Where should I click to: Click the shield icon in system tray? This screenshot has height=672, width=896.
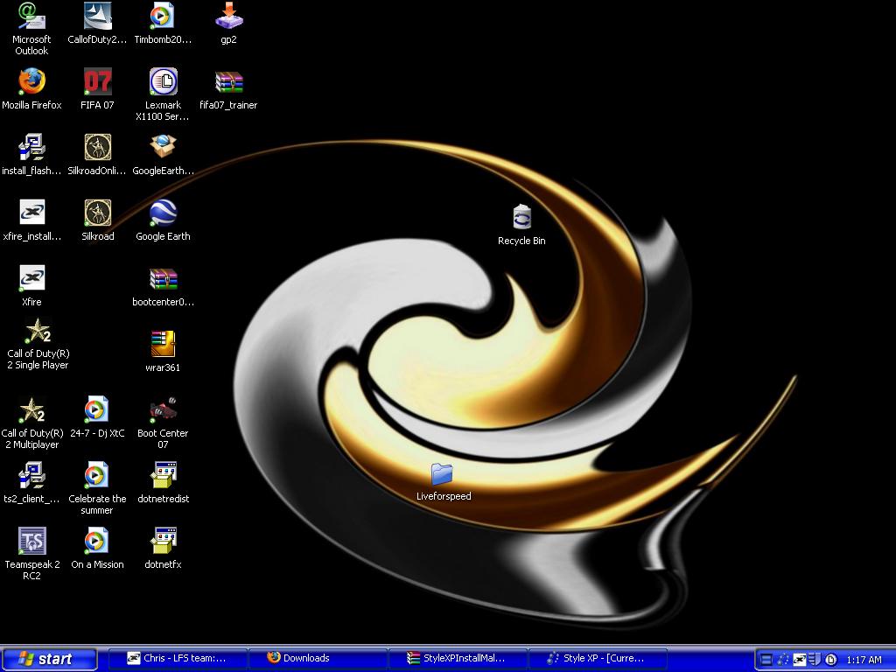pyautogui.click(x=815, y=660)
